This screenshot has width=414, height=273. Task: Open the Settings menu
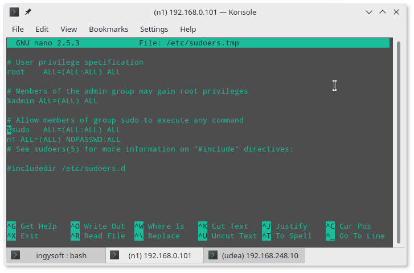[154, 29]
